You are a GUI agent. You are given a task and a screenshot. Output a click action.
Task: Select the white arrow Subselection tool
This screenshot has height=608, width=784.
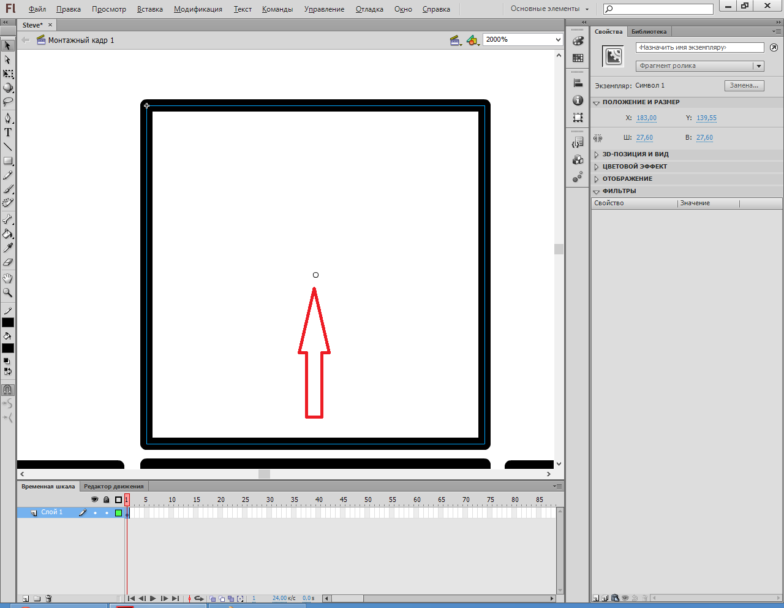[8, 60]
